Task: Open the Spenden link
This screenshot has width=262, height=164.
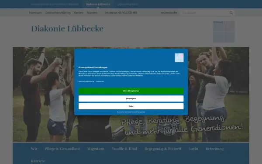Action: [92, 13]
